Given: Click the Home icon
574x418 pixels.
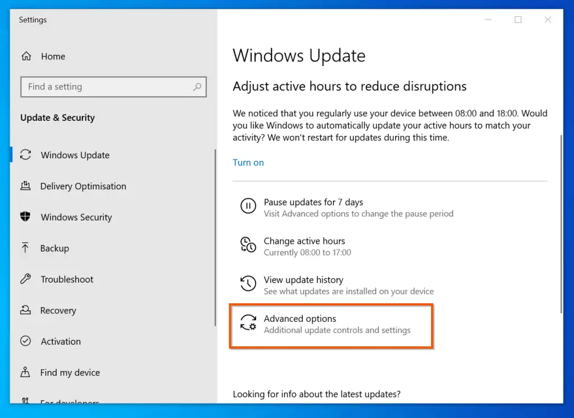Looking at the screenshot, I should coord(26,56).
